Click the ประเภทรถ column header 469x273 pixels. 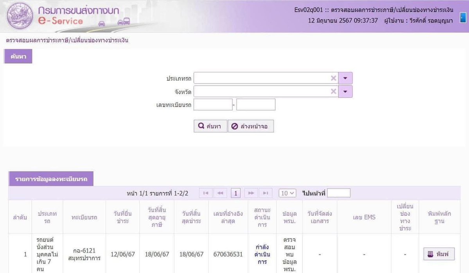(47, 217)
